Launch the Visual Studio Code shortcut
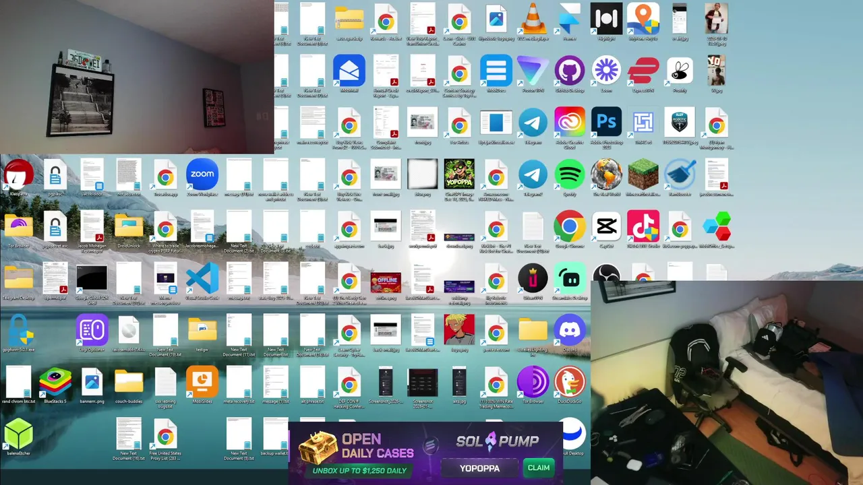This screenshot has height=485, width=863. (x=202, y=278)
